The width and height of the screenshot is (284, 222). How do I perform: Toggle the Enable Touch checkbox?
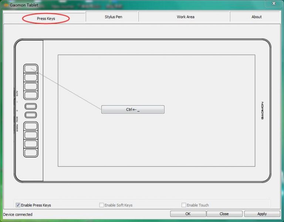point(184,205)
